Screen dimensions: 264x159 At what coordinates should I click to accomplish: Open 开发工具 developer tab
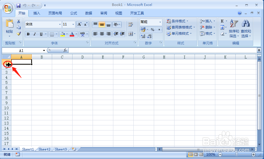click(137, 13)
